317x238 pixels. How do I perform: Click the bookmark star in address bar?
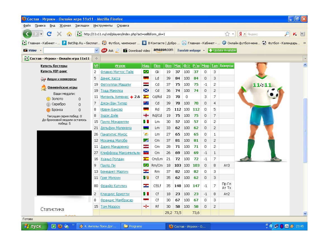coord(227,34)
